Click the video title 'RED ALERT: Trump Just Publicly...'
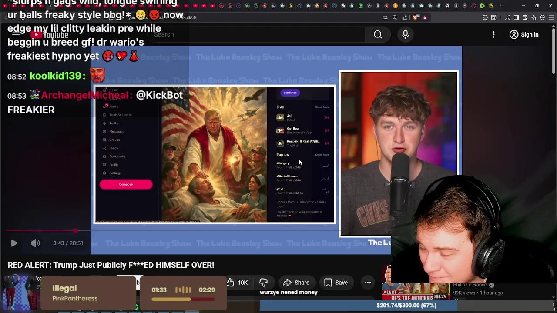 111,265
